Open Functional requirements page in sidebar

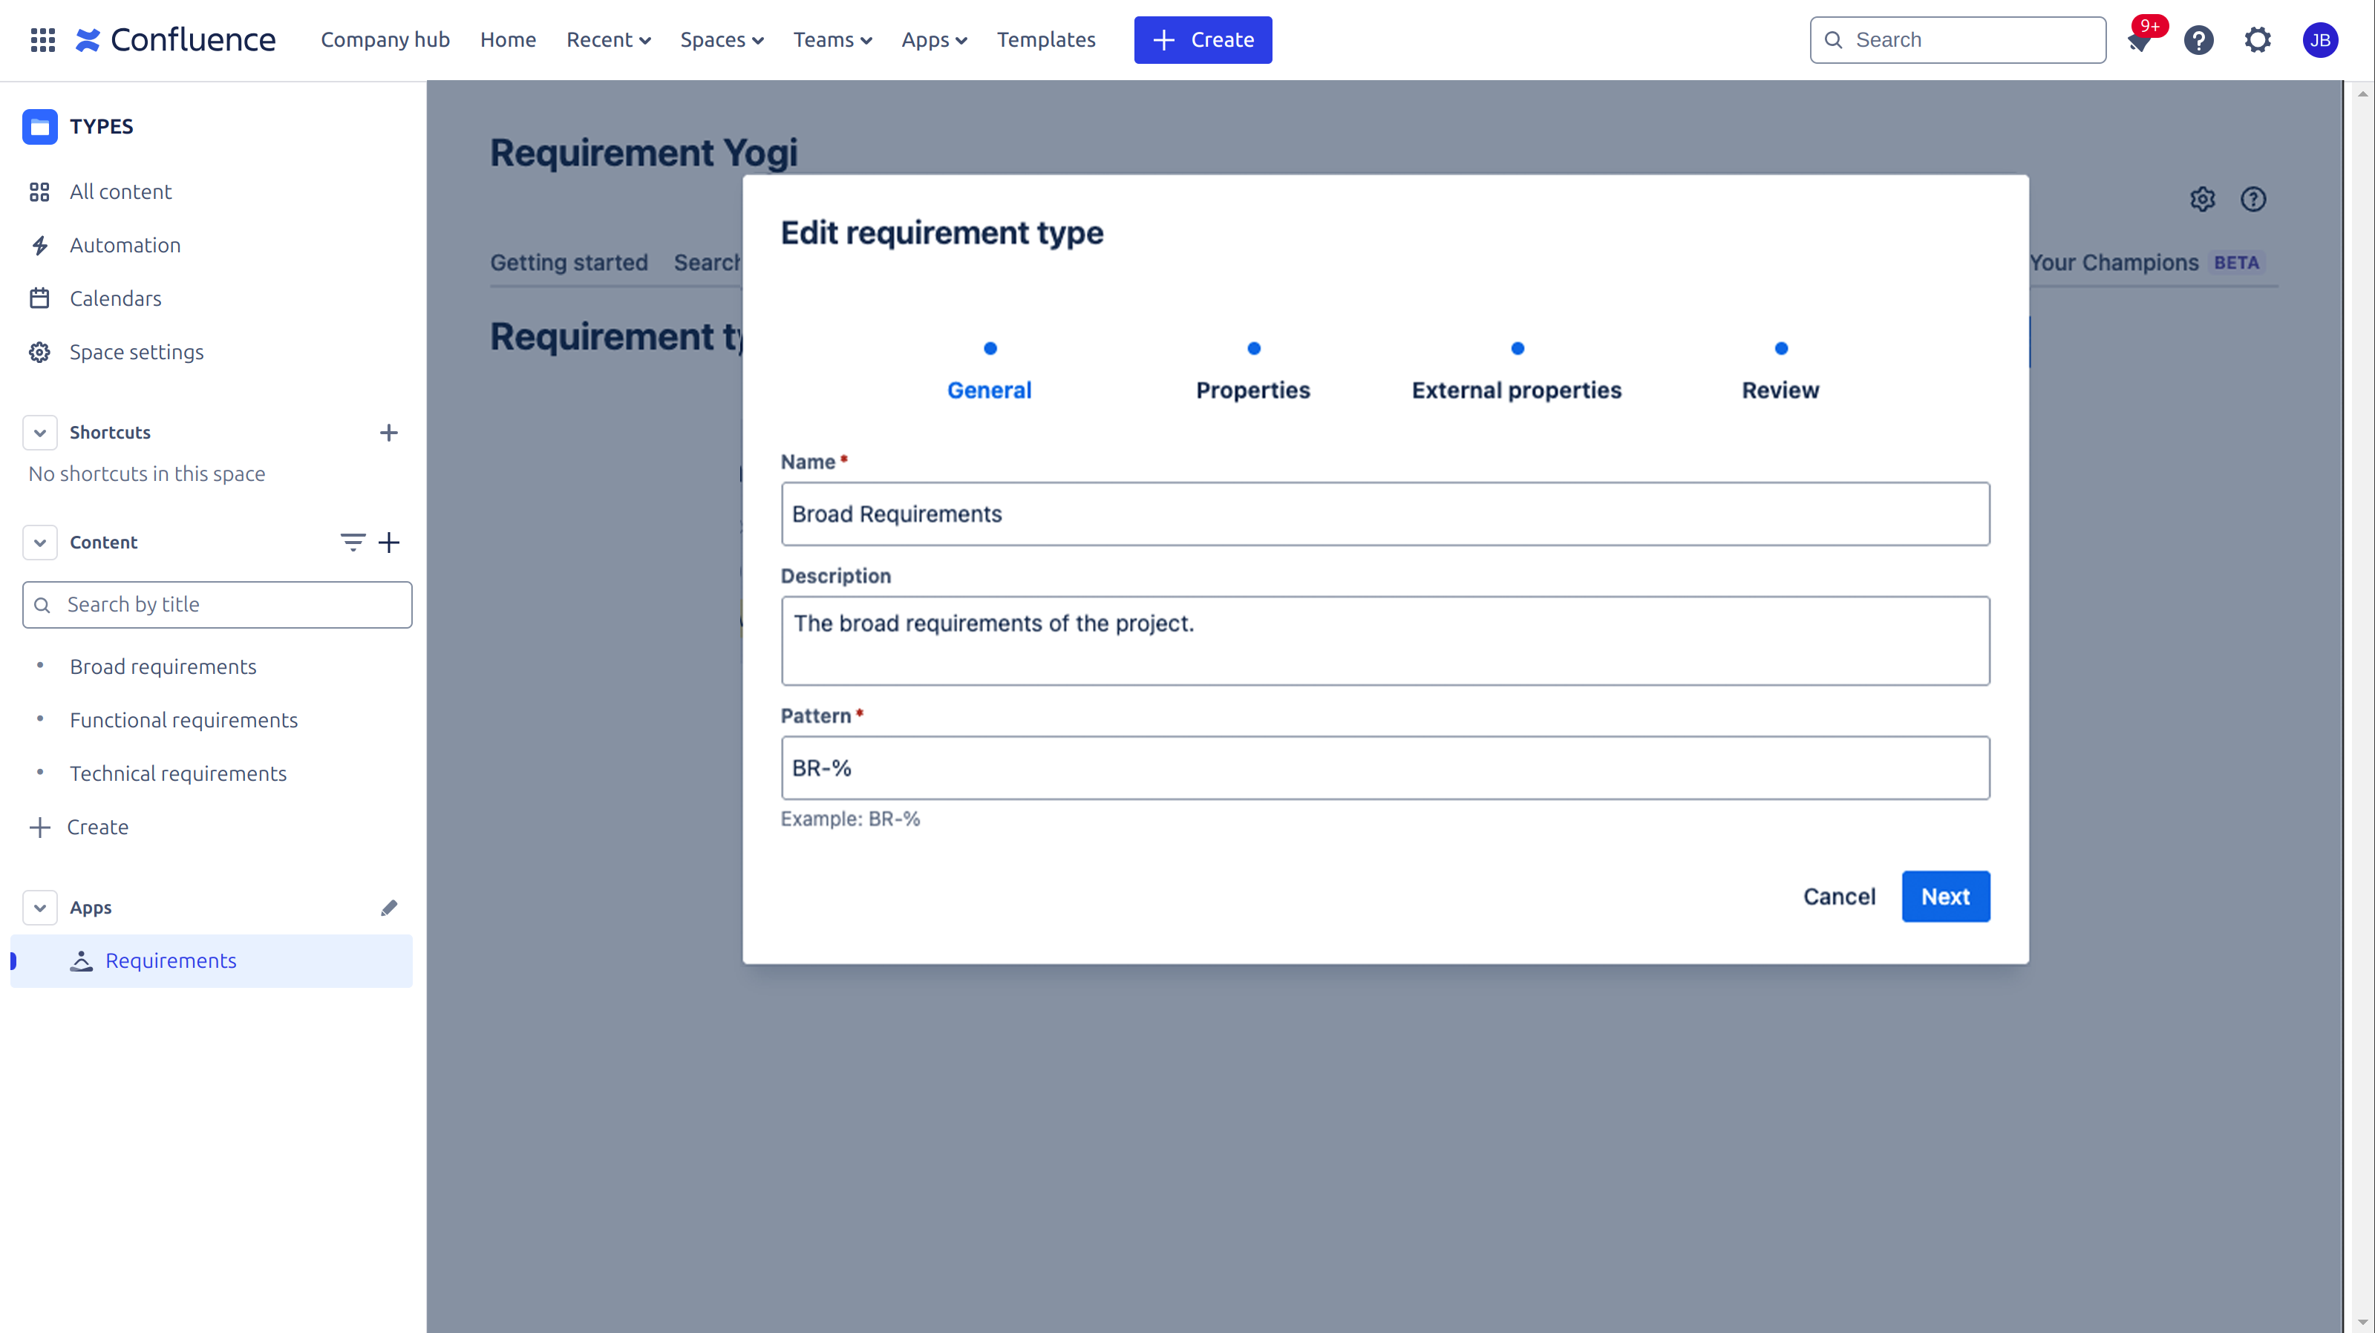point(183,720)
